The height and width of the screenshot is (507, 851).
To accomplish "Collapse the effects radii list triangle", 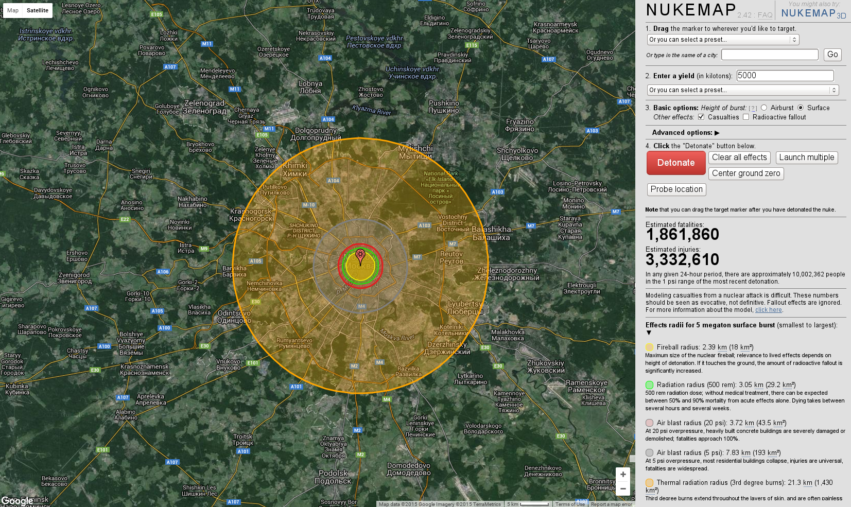I will point(649,333).
